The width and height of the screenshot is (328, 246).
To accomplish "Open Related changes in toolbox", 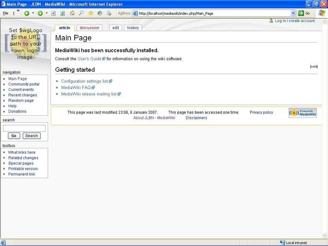I will point(23,158).
